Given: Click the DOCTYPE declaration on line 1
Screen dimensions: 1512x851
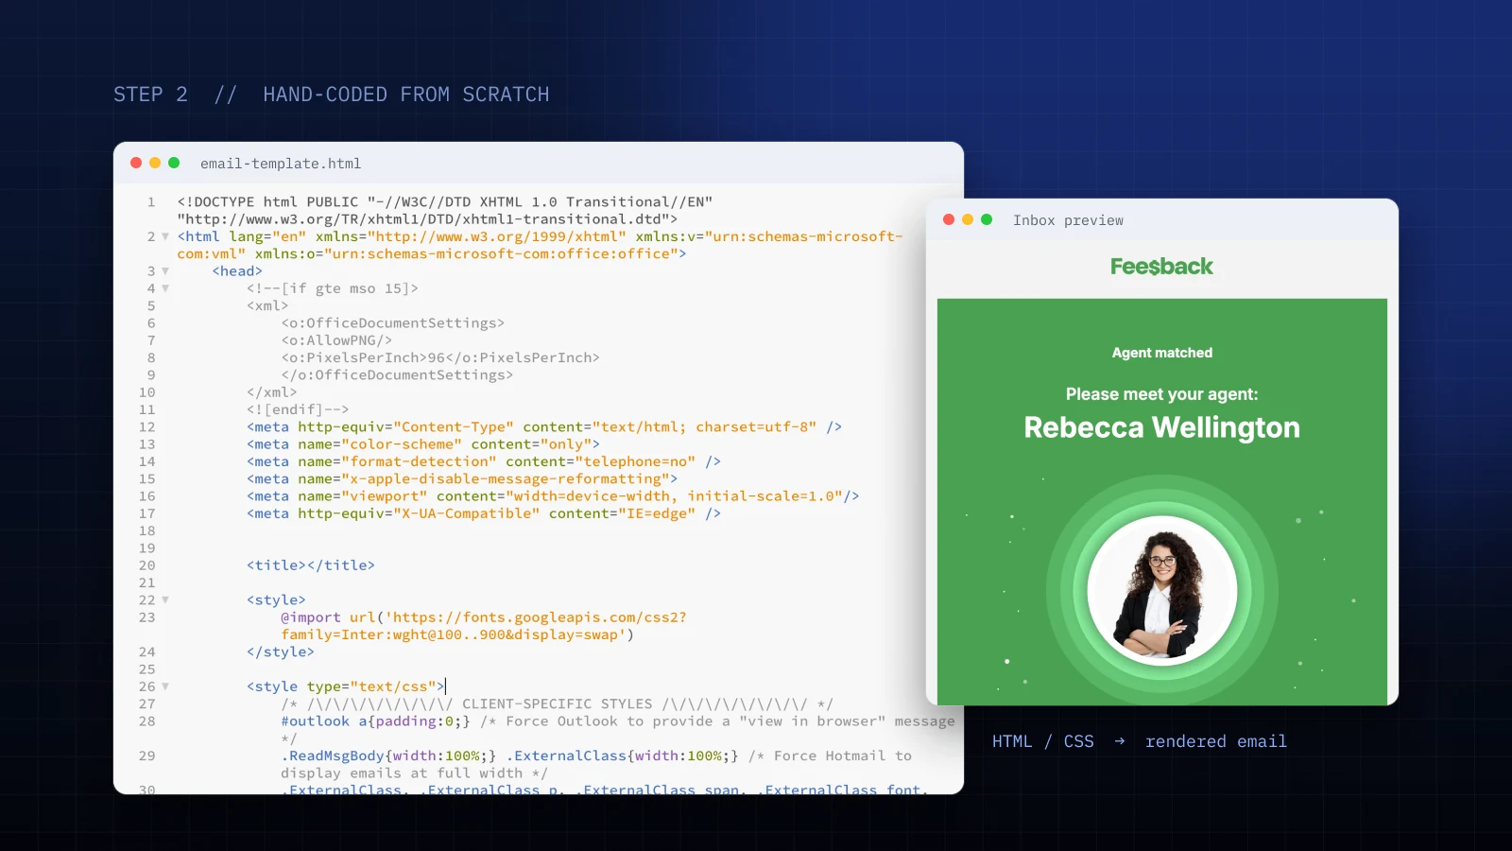Looking at the screenshot, I should pos(445,210).
